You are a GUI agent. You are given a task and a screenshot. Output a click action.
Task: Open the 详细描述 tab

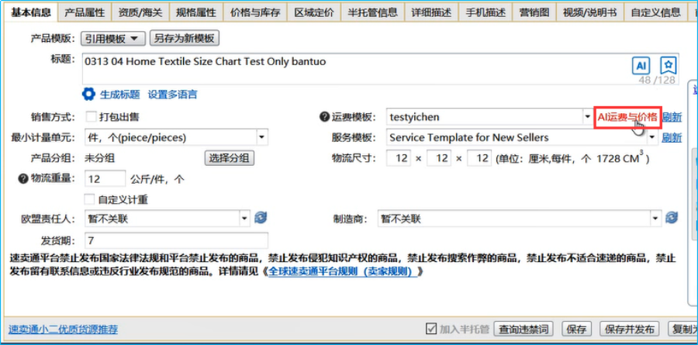[431, 12]
